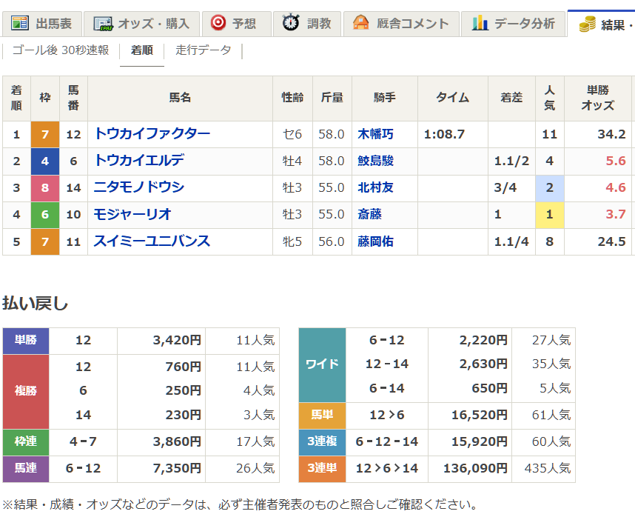Click the 枠連 payout label
Image resolution: width=635 pixels, height=517 pixels.
pyautogui.click(x=26, y=441)
